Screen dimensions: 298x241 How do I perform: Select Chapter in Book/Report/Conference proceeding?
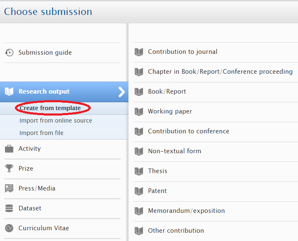220,72
